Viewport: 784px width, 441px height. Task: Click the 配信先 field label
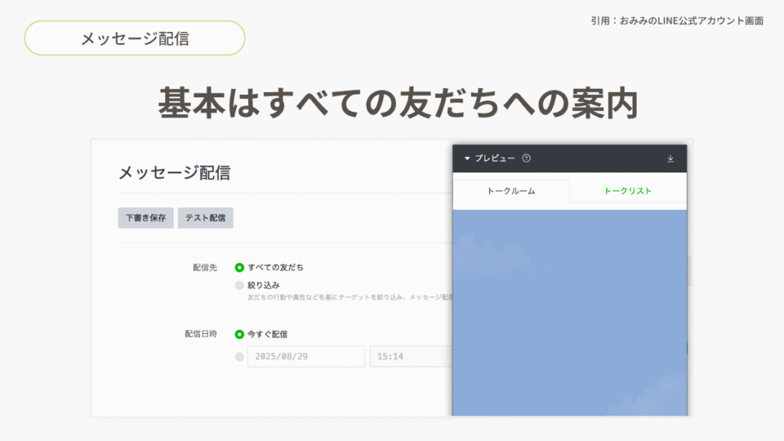(x=204, y=267)
